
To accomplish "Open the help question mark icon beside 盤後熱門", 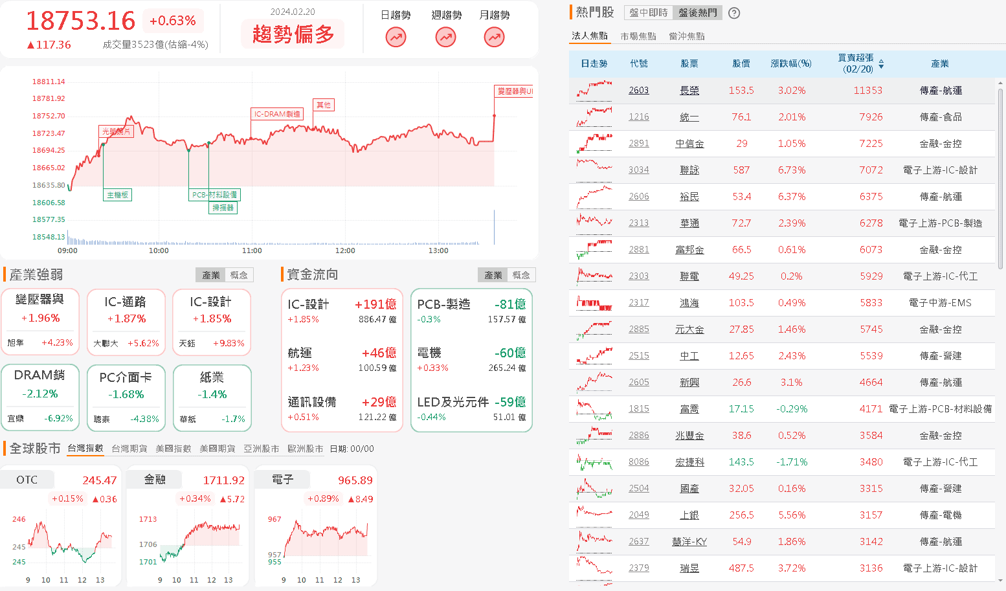I will pyautogui.click(x=734, y=13).
